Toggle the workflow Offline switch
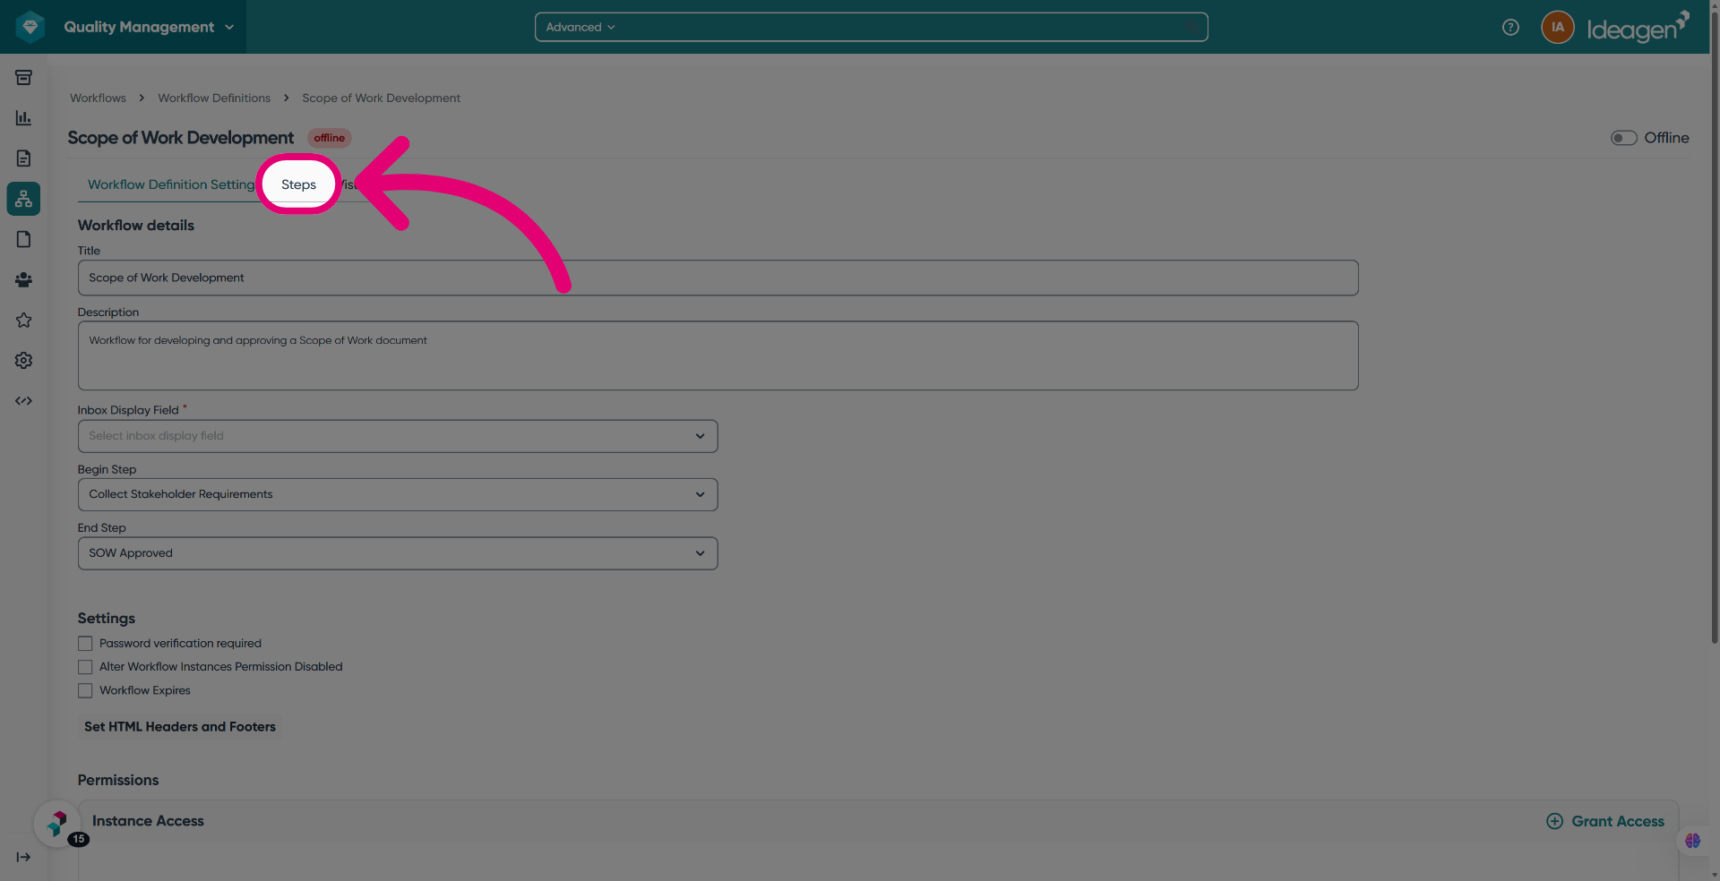 click(x=1623, y=138)
